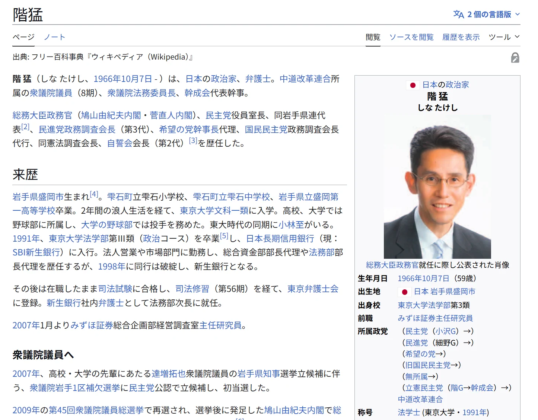The width and height of the screenshot is (538, 420).
Task: Open the 第45回衆議院議員総選挙 link
Action: tap(96, 410)
